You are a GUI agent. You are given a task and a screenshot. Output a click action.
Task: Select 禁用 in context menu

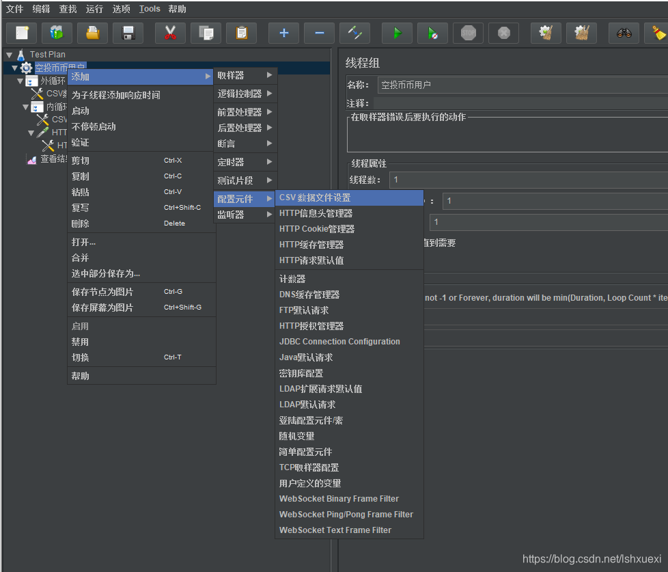[141, 342]
